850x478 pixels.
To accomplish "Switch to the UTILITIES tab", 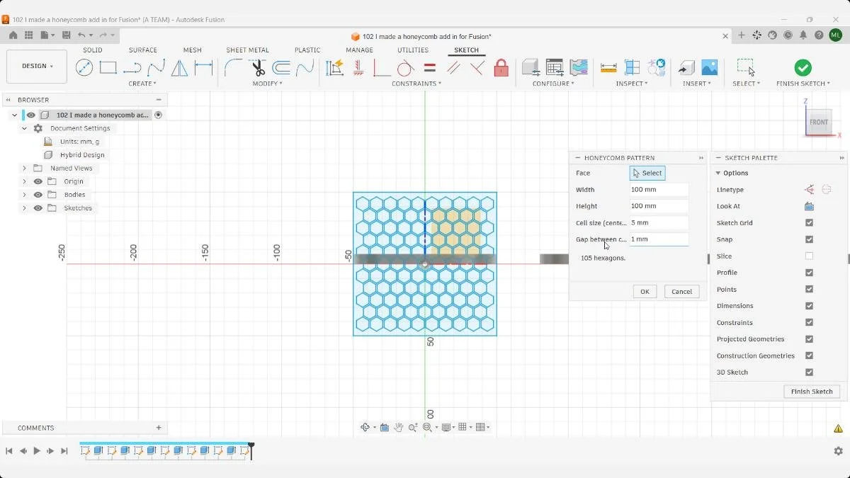I will [413, 50].
